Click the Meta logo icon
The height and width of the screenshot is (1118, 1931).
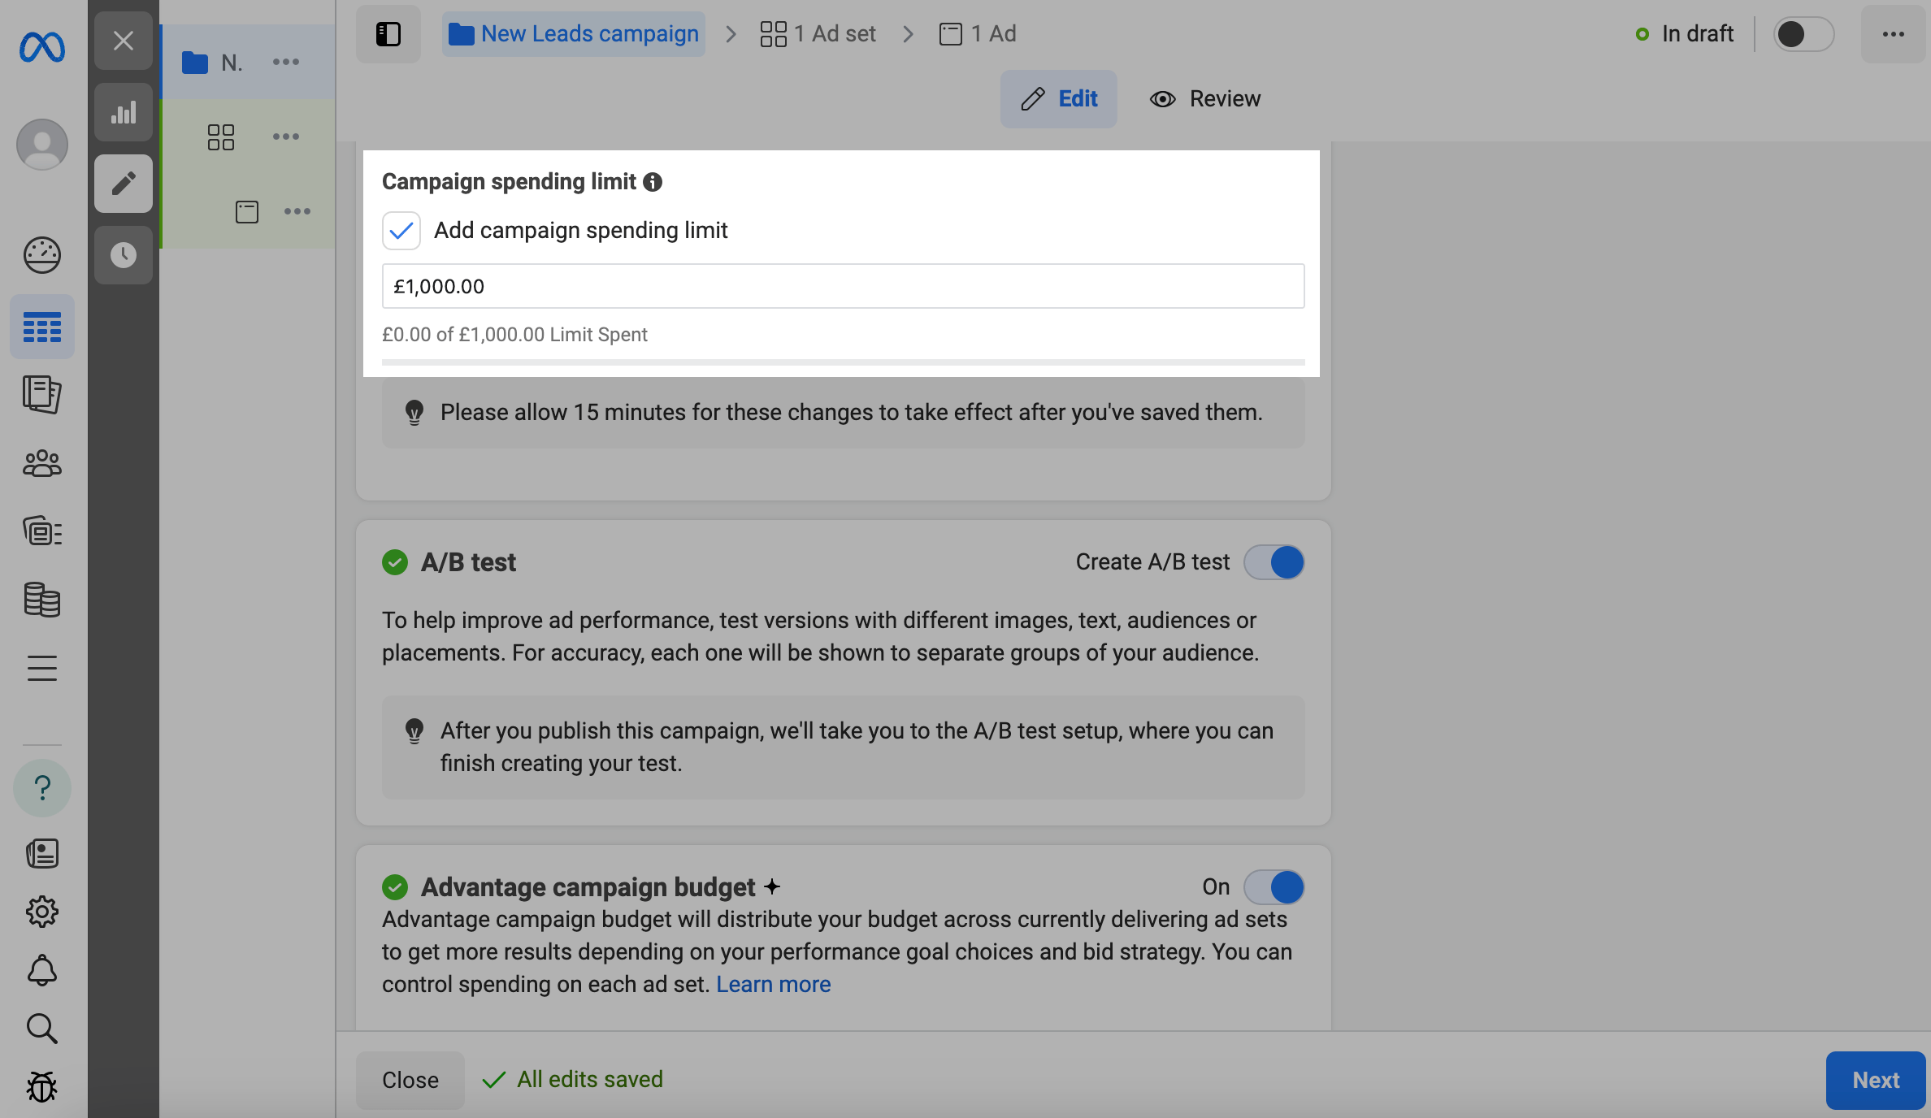click(x=42, y=47)
